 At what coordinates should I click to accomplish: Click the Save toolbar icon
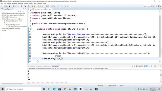(x=5, y=6)
